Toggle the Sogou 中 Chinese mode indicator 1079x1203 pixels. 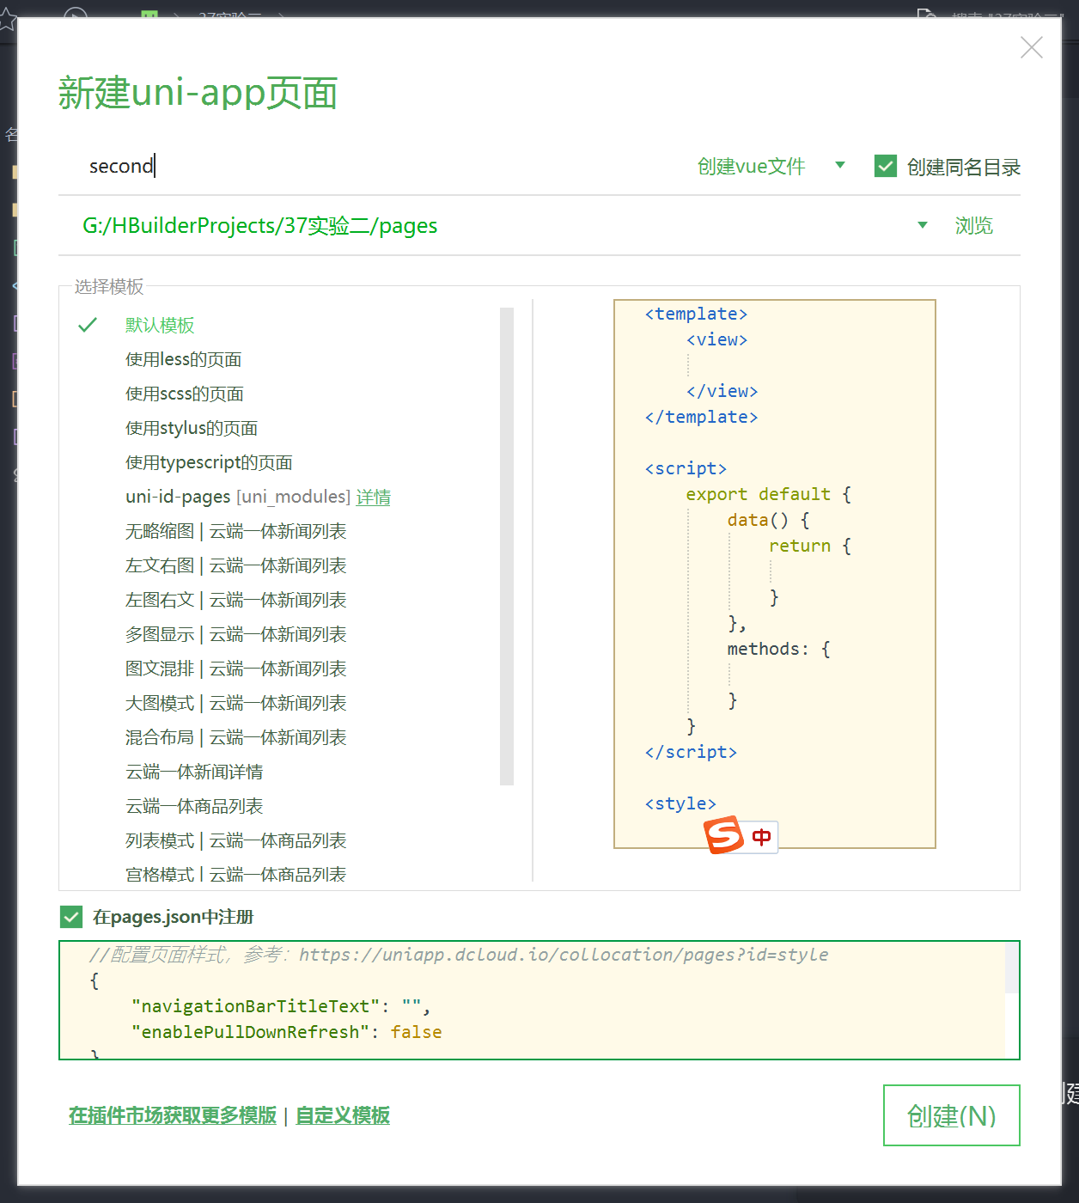(761, 837)
